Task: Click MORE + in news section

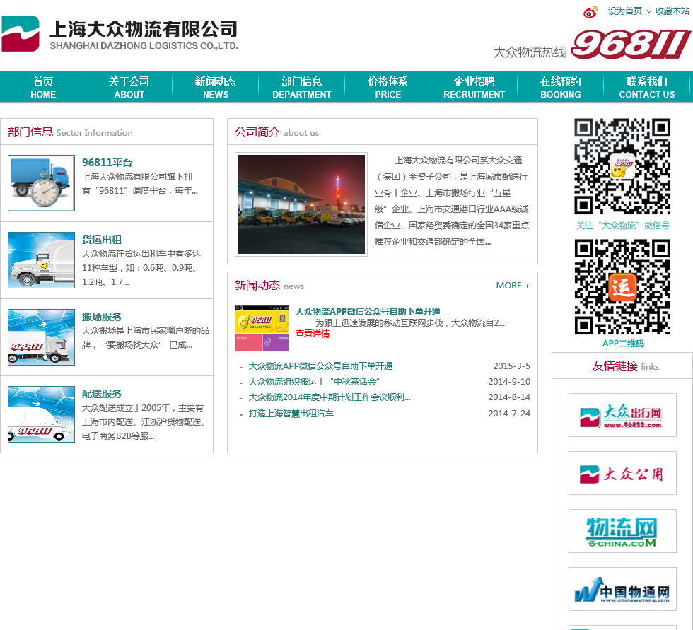Action: [513, 286]
